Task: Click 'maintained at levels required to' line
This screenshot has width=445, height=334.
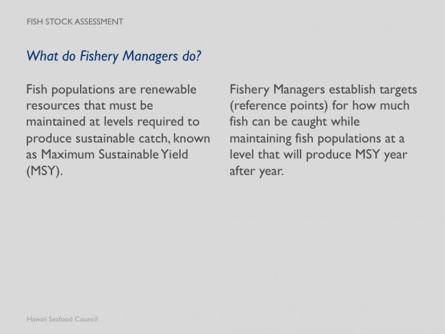Action: click(113, 122)
